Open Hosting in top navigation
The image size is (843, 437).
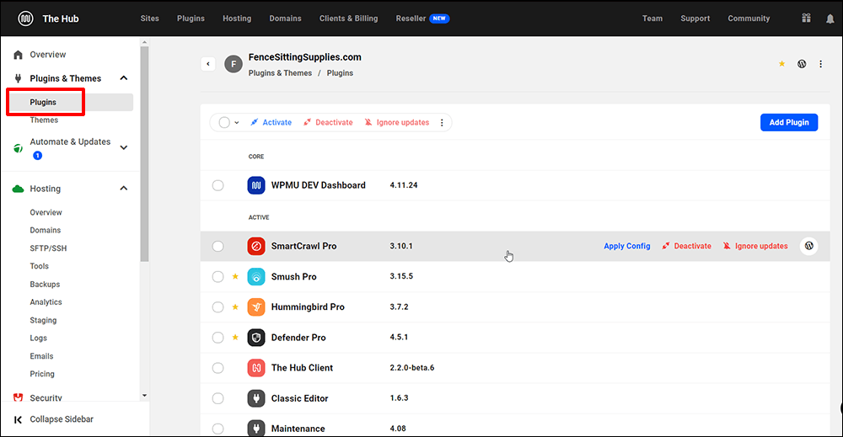tap(237, 19)
